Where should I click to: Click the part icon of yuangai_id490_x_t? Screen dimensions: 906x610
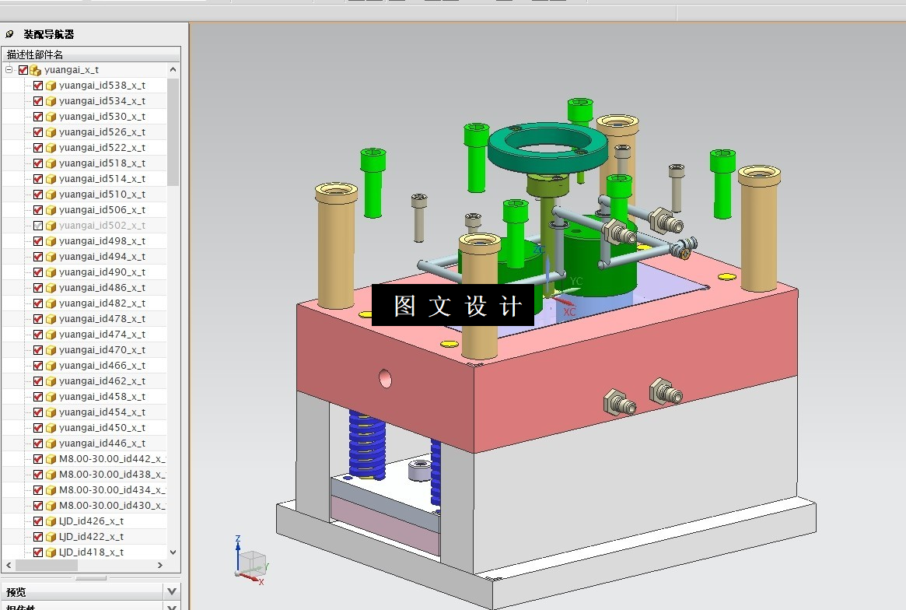coord(51,272)
